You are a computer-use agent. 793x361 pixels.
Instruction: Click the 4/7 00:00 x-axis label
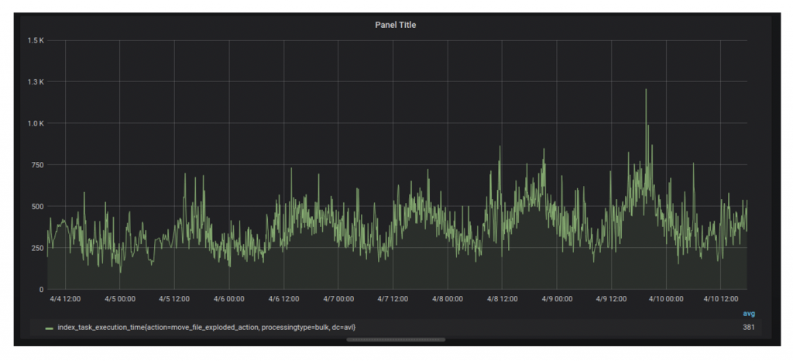tap(339, 299)
